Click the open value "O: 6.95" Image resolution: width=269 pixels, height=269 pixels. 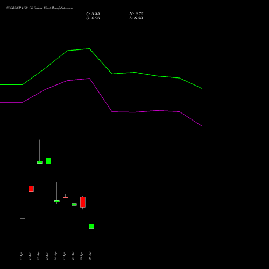click(x=93, y=18)
